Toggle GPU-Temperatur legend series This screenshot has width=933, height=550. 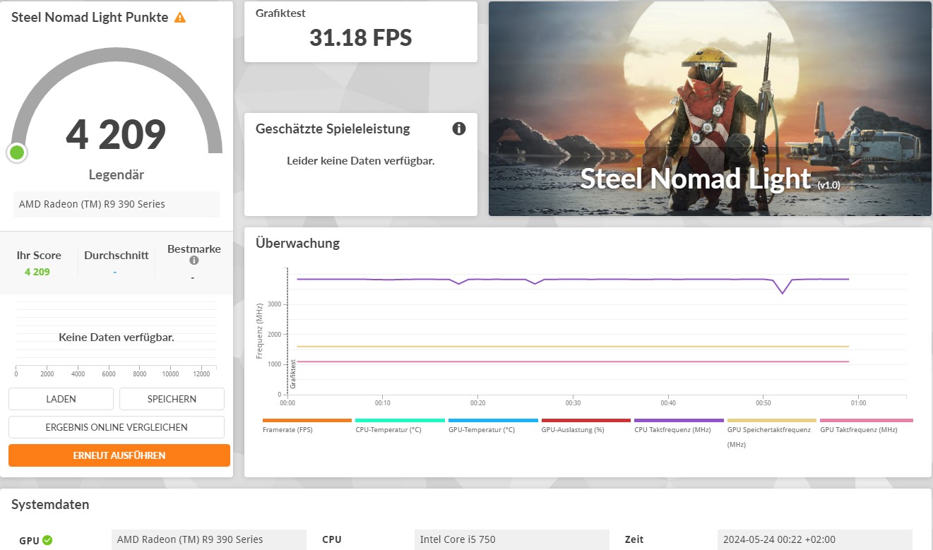[492, 425]
